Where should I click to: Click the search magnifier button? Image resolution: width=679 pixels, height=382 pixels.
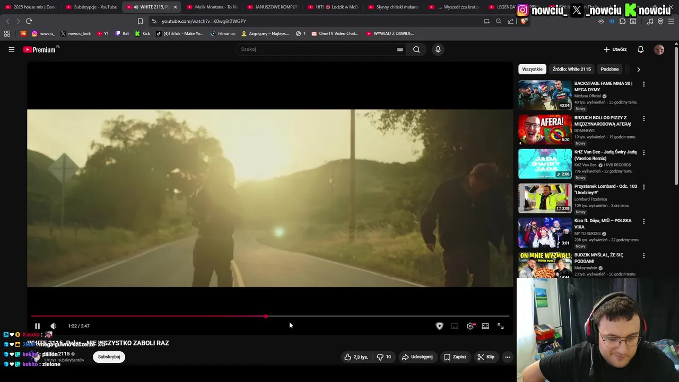pos(416,49)
